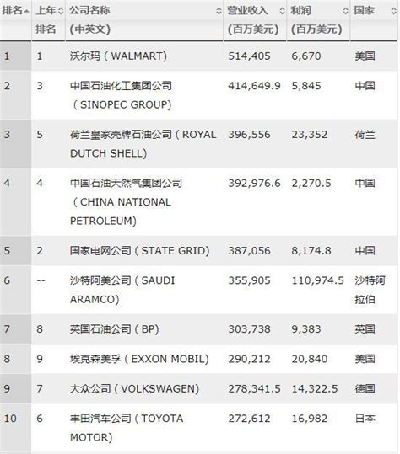
Task: Open the SAUDI ARAMCO company entry
Action: (x=122, y=290)
